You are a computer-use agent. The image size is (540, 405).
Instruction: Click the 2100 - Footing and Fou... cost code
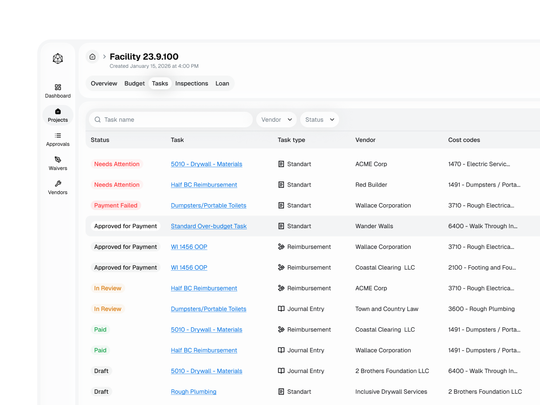(482, 268)
